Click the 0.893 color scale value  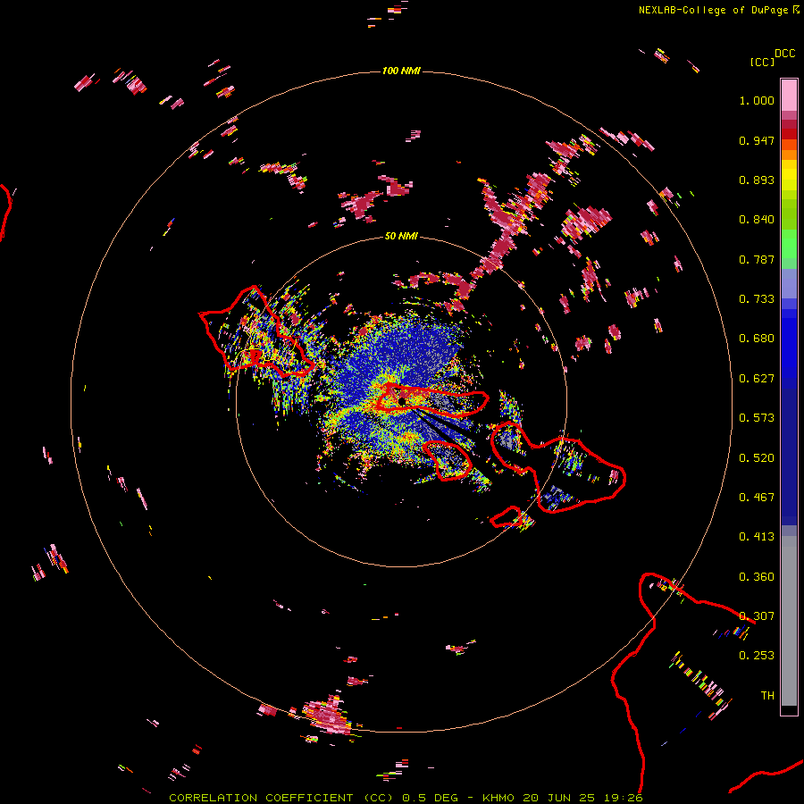(757, 180)
